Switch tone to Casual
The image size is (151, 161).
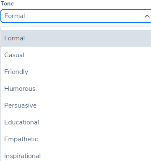76,55
